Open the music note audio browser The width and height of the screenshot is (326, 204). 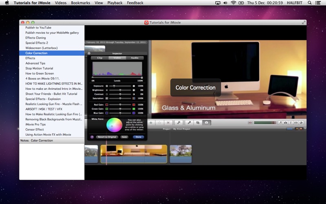tap(280, 123)
